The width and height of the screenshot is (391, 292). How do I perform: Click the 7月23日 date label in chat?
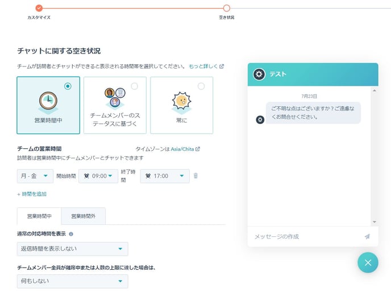[x=309, y=96]
